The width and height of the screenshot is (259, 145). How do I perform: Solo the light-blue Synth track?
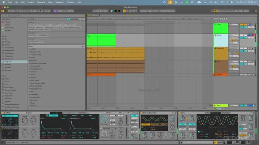tap(249, 35)
